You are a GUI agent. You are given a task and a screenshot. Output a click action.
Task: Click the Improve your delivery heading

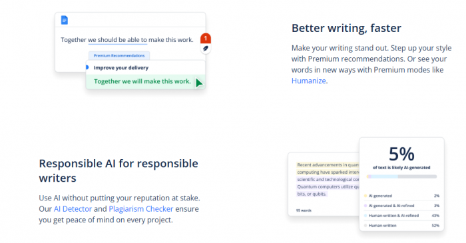pos(121,68)
